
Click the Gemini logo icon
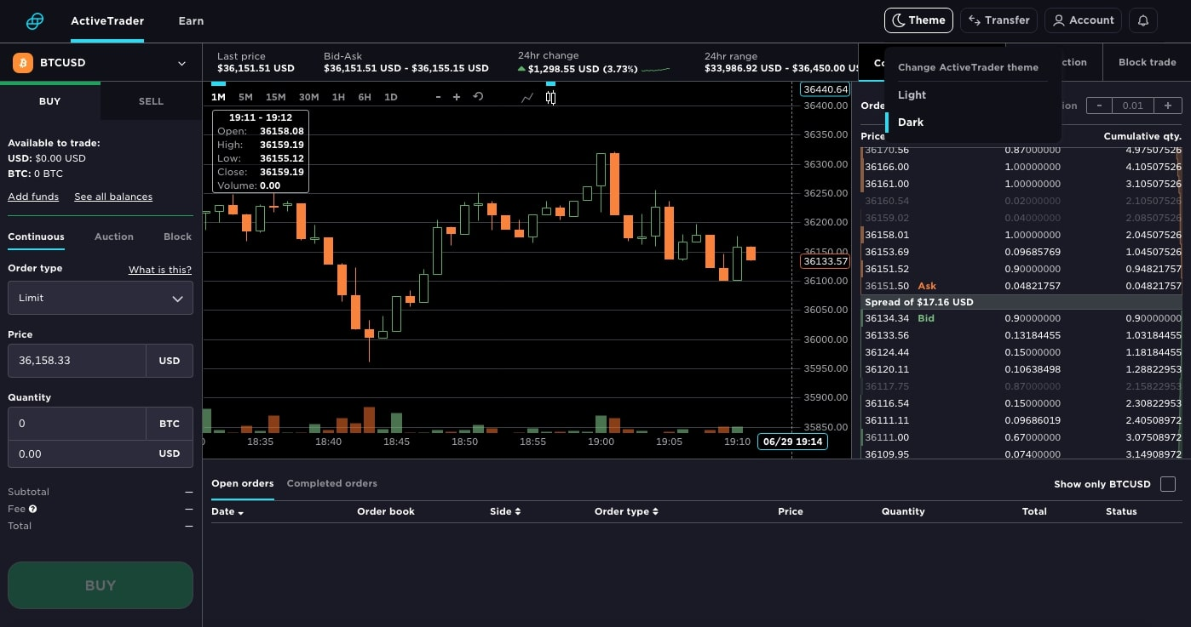click(34, 21)
